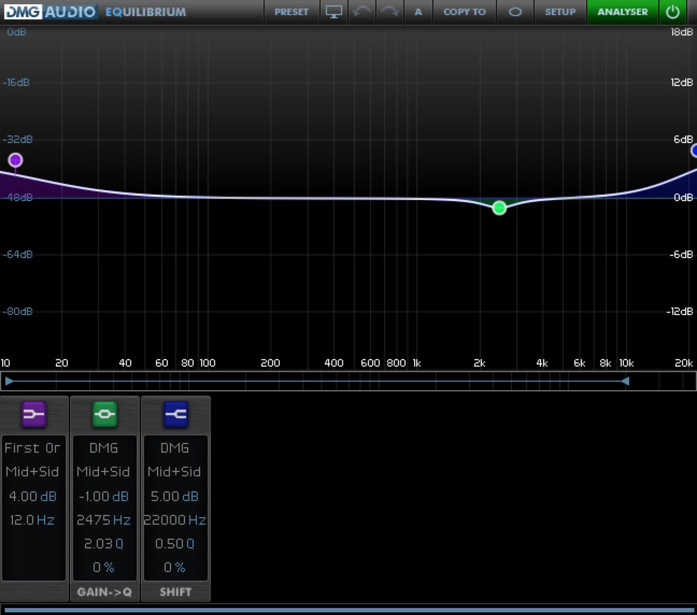Click the monitor screen icon

click(x=333, y=12)
